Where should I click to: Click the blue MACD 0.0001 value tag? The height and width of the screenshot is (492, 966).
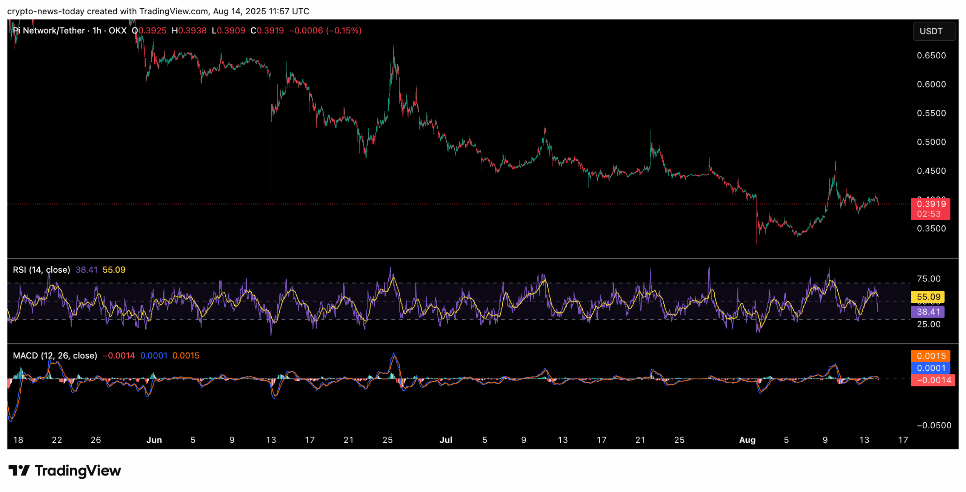point(931,368)
